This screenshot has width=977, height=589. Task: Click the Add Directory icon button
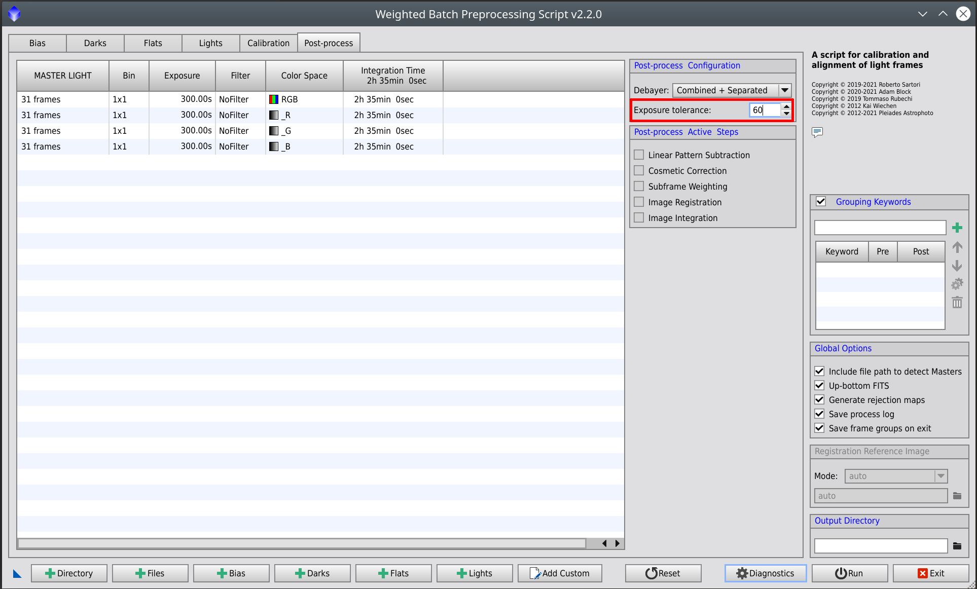tap(68, 573)
